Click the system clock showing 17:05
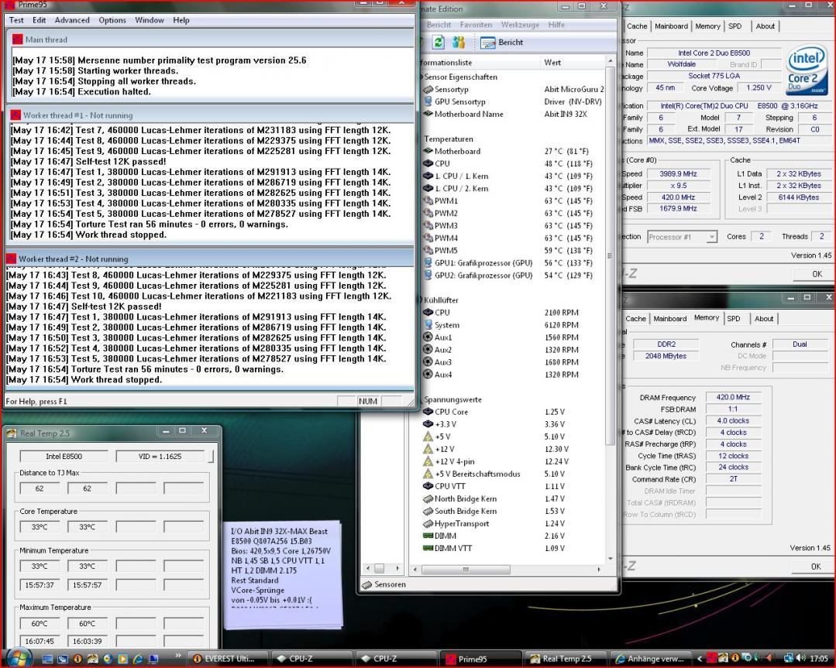Viewport: 836px width, 668px height. pos(819,659)
